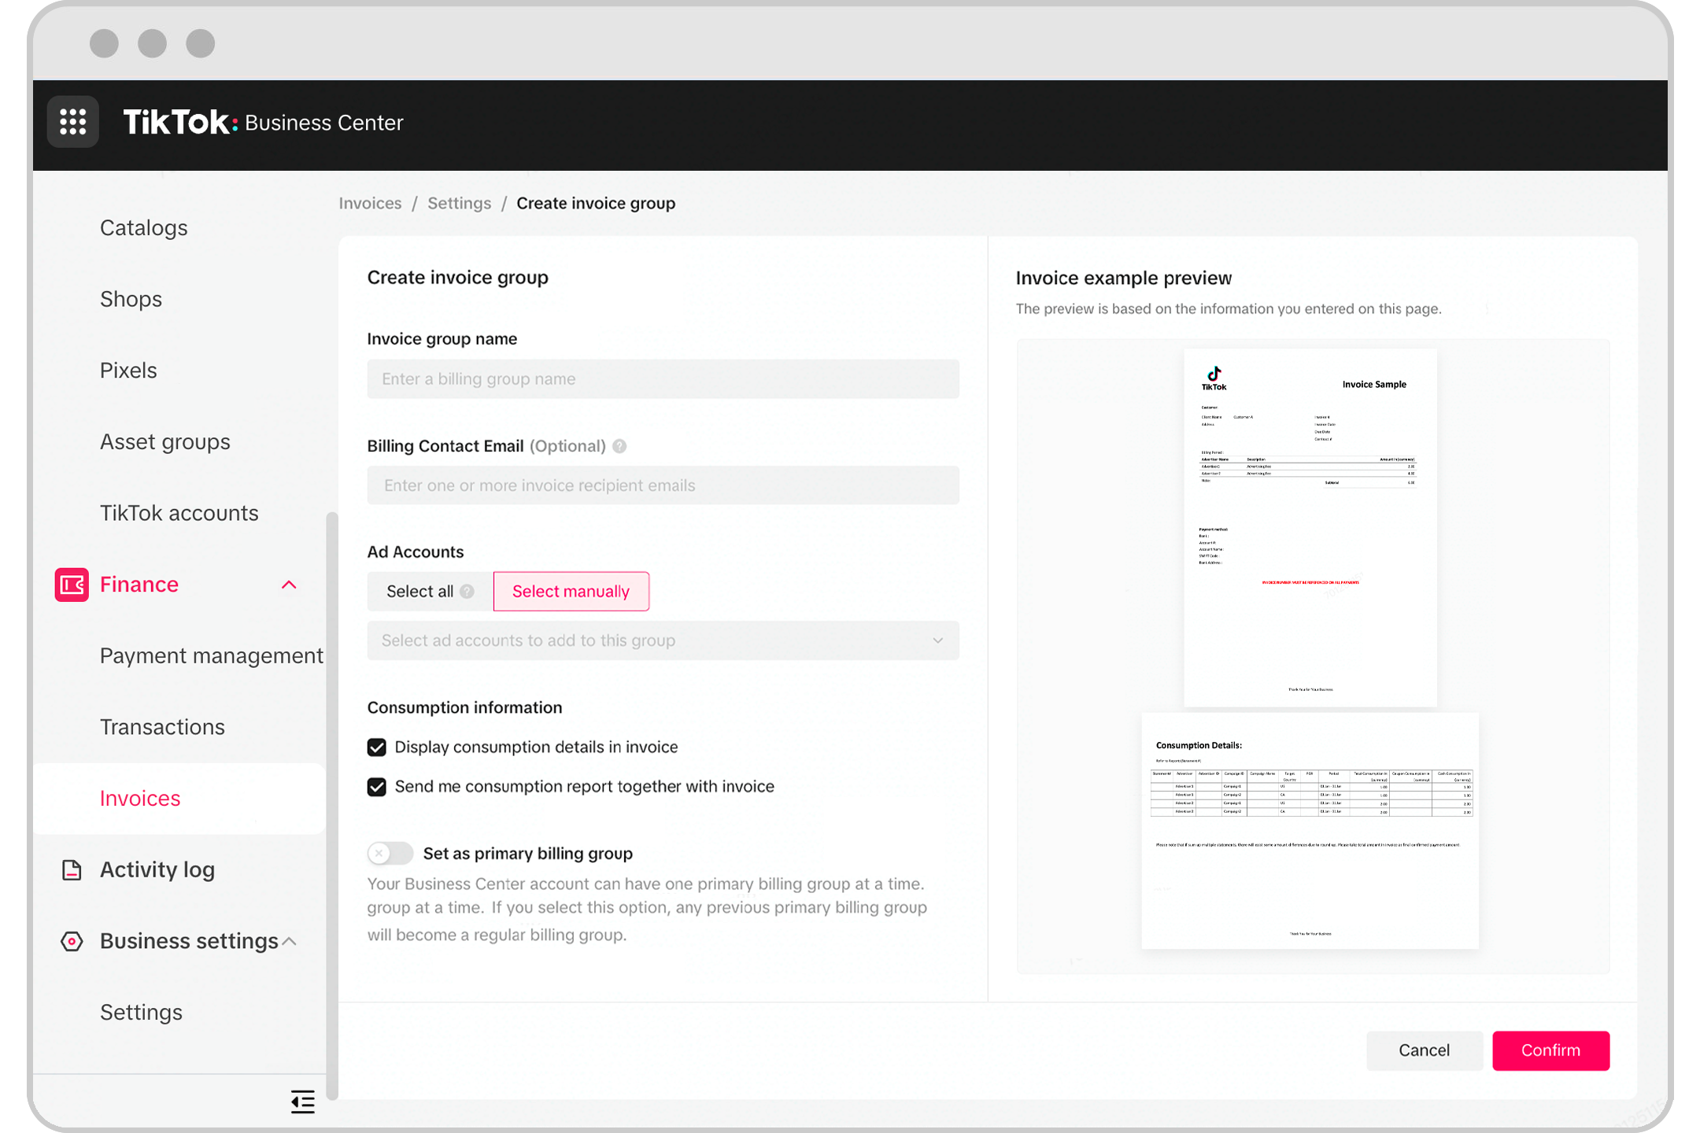1700x1133 pixels.
Task: Click the Business settings gear icon
Action: click(x=71, y=941)
